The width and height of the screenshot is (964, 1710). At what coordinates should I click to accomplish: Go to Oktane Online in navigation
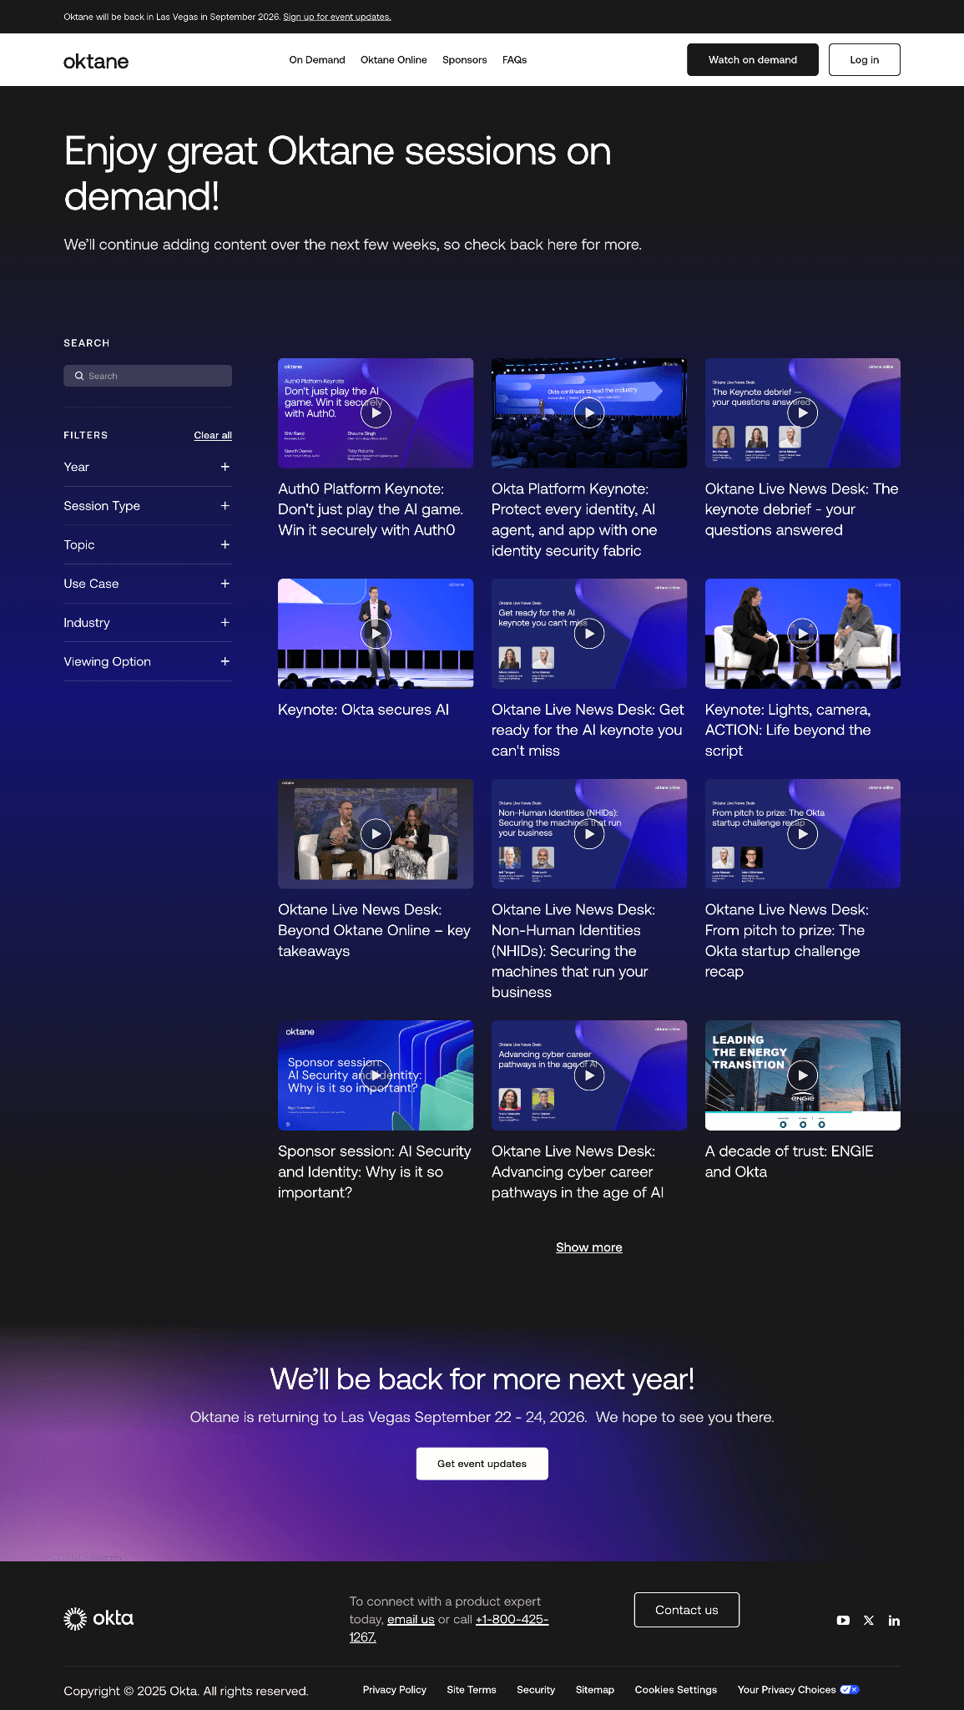(393, 60)
